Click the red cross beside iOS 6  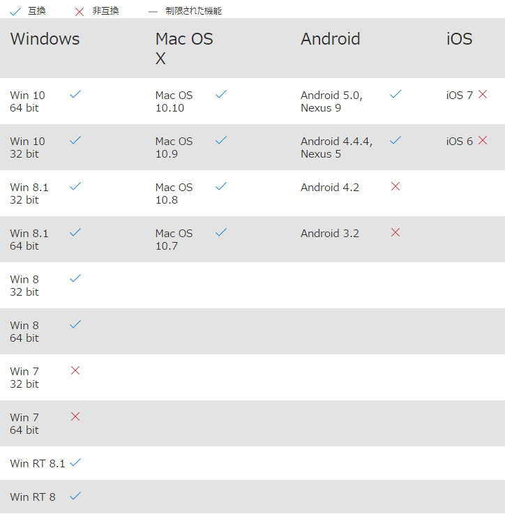(483, 140)
